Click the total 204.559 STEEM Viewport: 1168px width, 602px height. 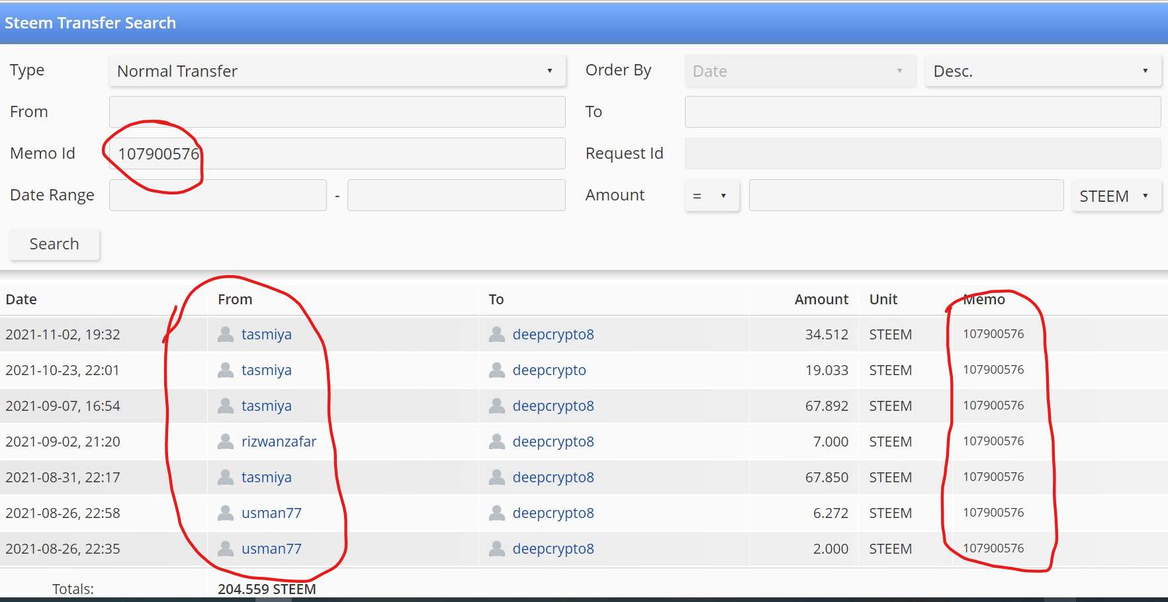(x=267, y=589)
